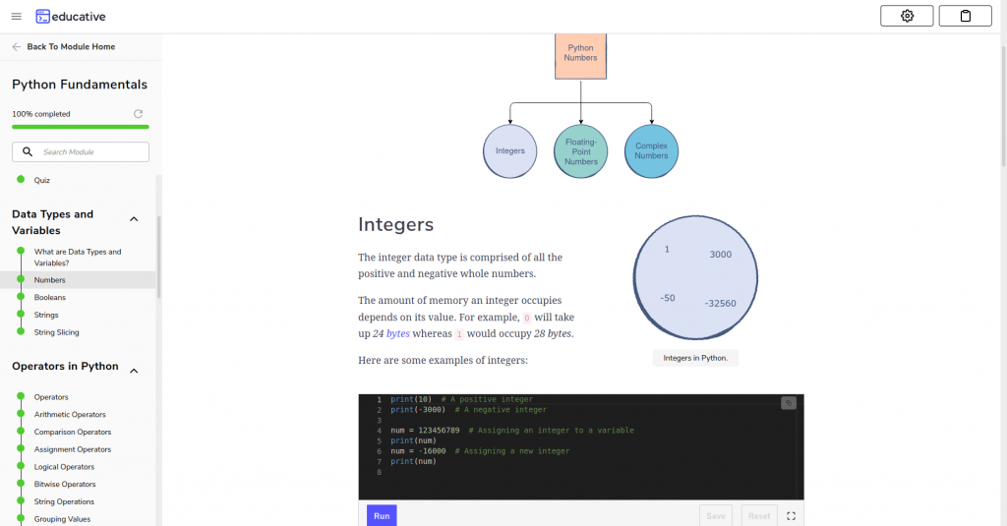Open the hamburger menu icon
Screen dimensions: 1007x526
pos(17,16)
